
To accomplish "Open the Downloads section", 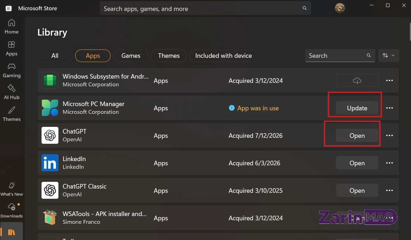I will [x=12, y=211].
